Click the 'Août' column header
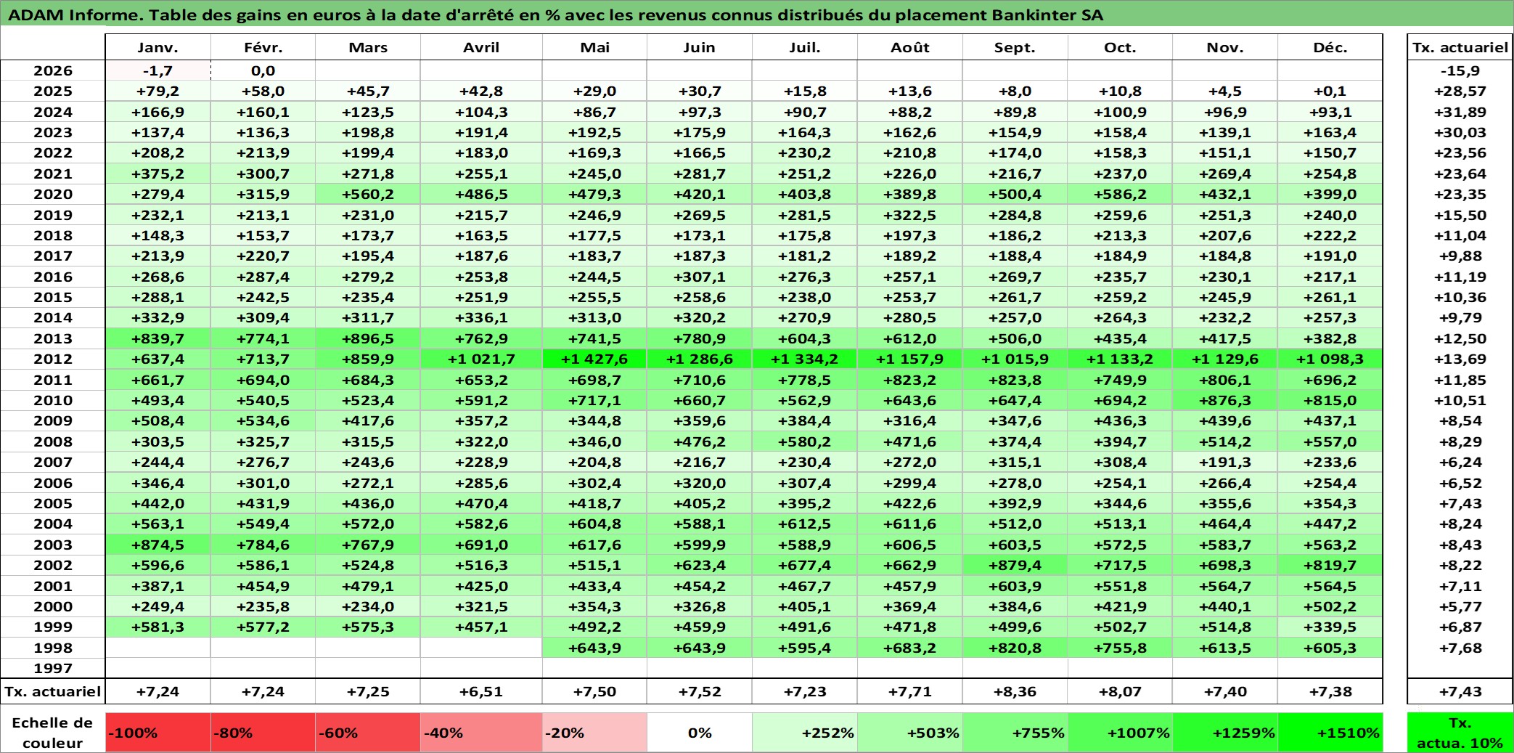This screenshot has height=753, width=1514. pos(910,47)
